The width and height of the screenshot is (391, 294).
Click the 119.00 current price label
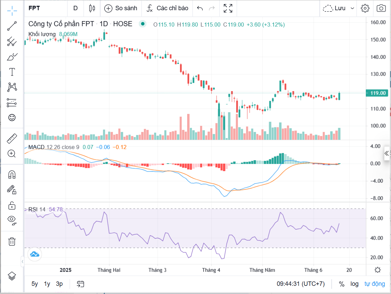click(377, 93)
